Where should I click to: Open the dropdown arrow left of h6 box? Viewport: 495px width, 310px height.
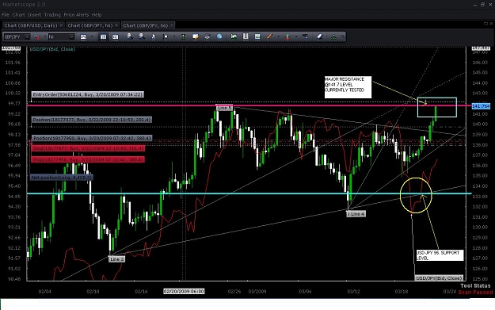tap(45, 37)
